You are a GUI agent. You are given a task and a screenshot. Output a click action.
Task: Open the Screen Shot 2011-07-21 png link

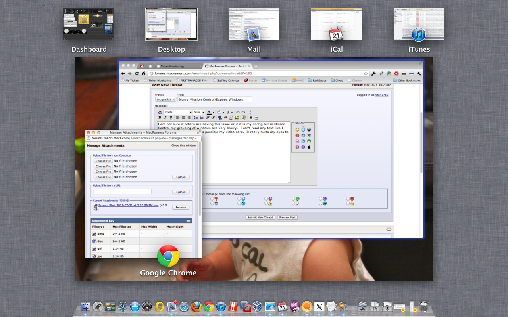point(129,205)
